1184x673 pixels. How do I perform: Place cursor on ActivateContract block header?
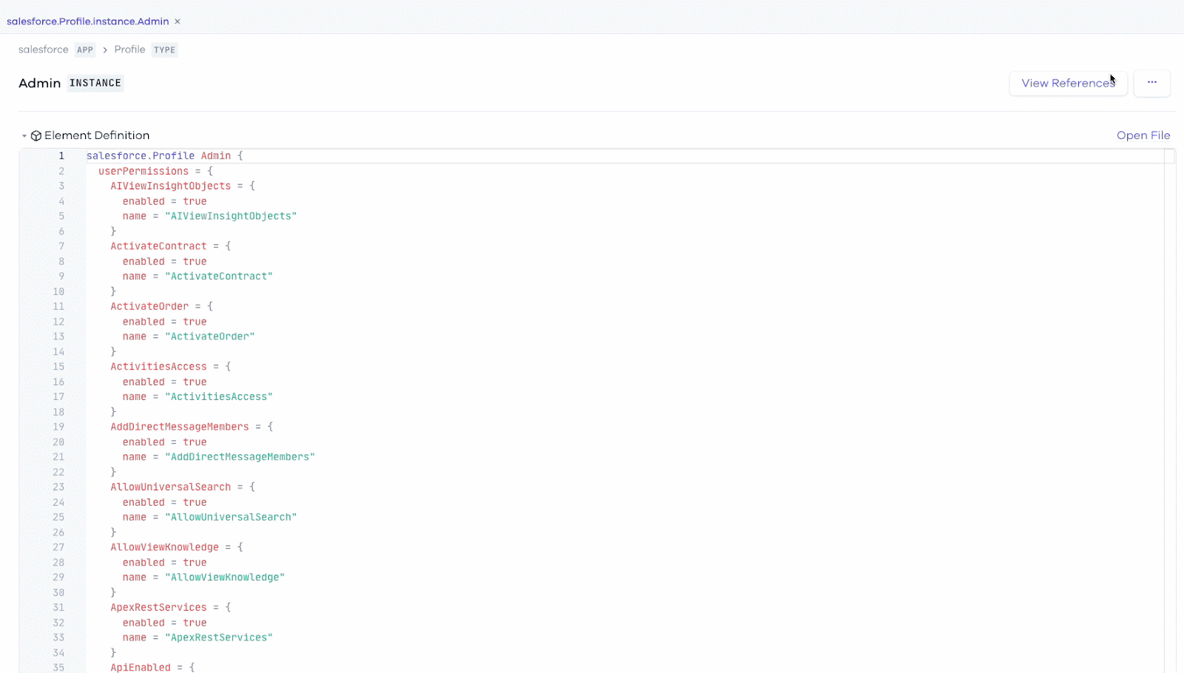[x=158, y=246]
